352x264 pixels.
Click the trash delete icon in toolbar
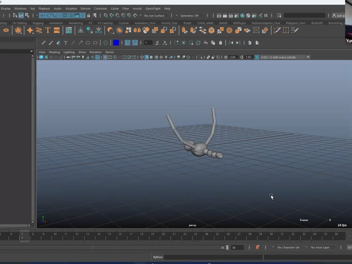tap(221, 43)
